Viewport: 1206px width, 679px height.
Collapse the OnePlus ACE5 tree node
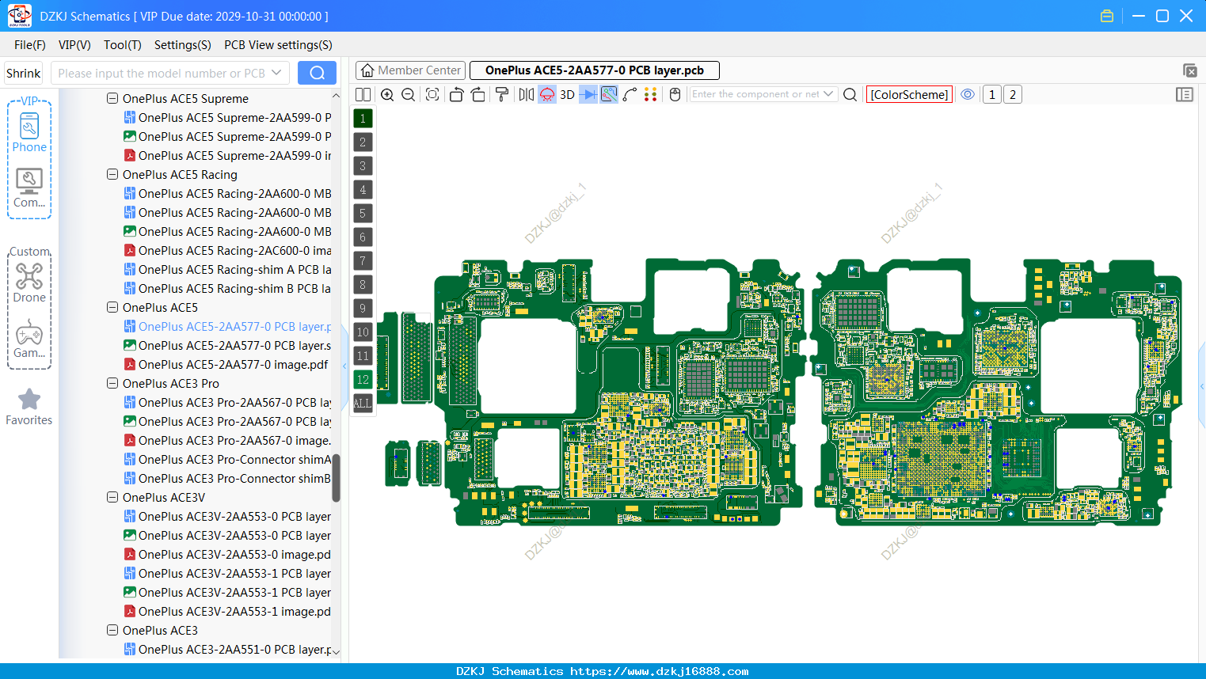[112, 307]
